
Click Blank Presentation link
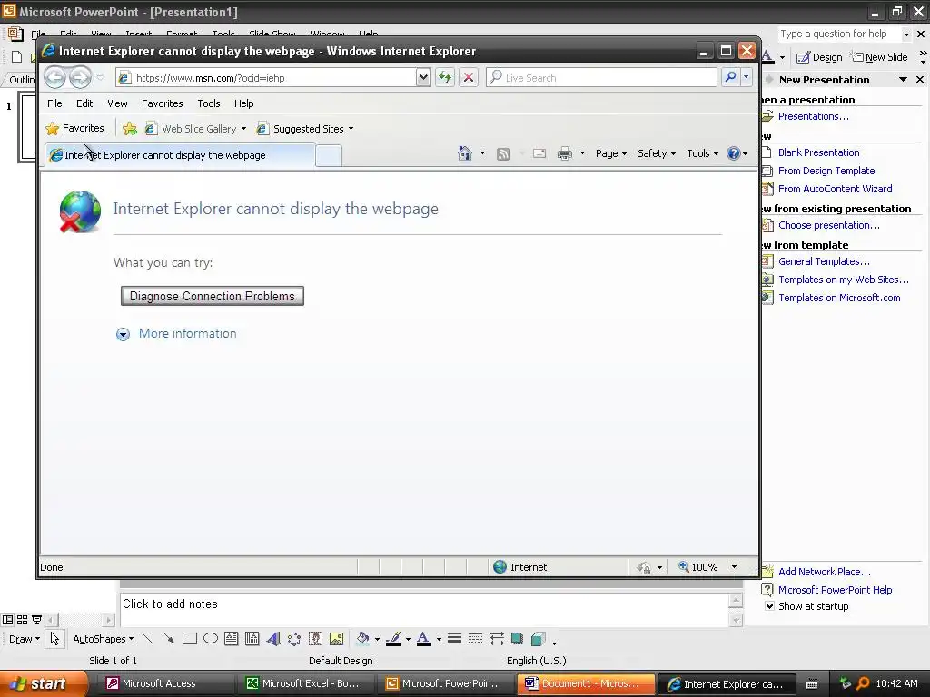(818, 152)
